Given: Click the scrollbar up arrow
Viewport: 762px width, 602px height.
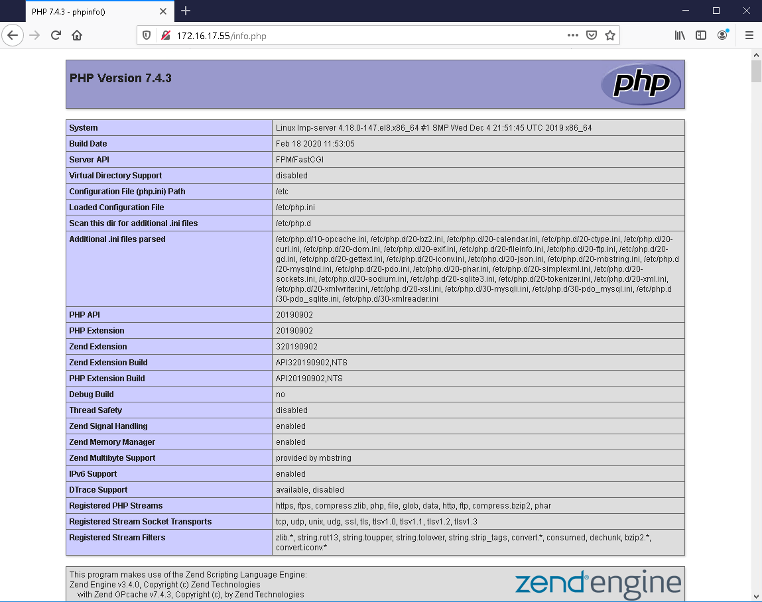Looking at the screenshot, I should pyautogui.click(x=756, y=55).
